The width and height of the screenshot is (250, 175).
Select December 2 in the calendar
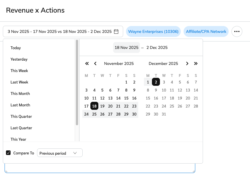point(156,82)
